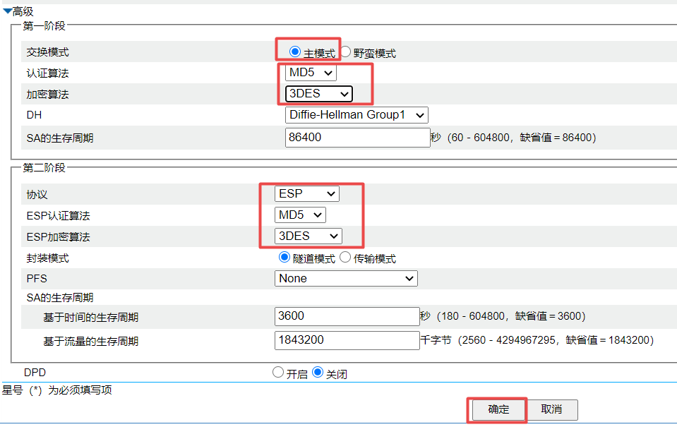This screenshot has width=677, height=427.
Task: Click the 确定 confirm button
Action: 498,409
